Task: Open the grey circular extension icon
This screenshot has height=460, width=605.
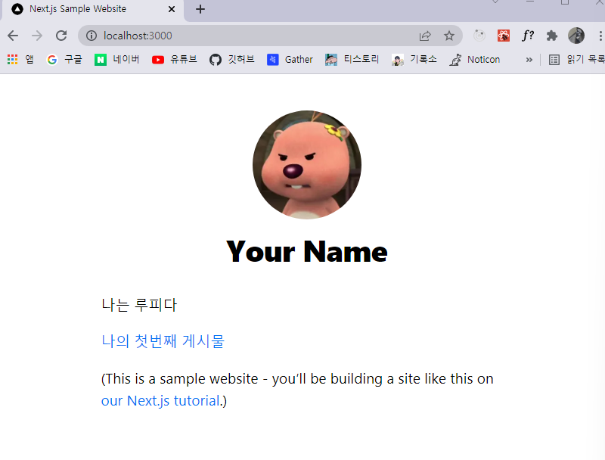Action: pos(479,36)
